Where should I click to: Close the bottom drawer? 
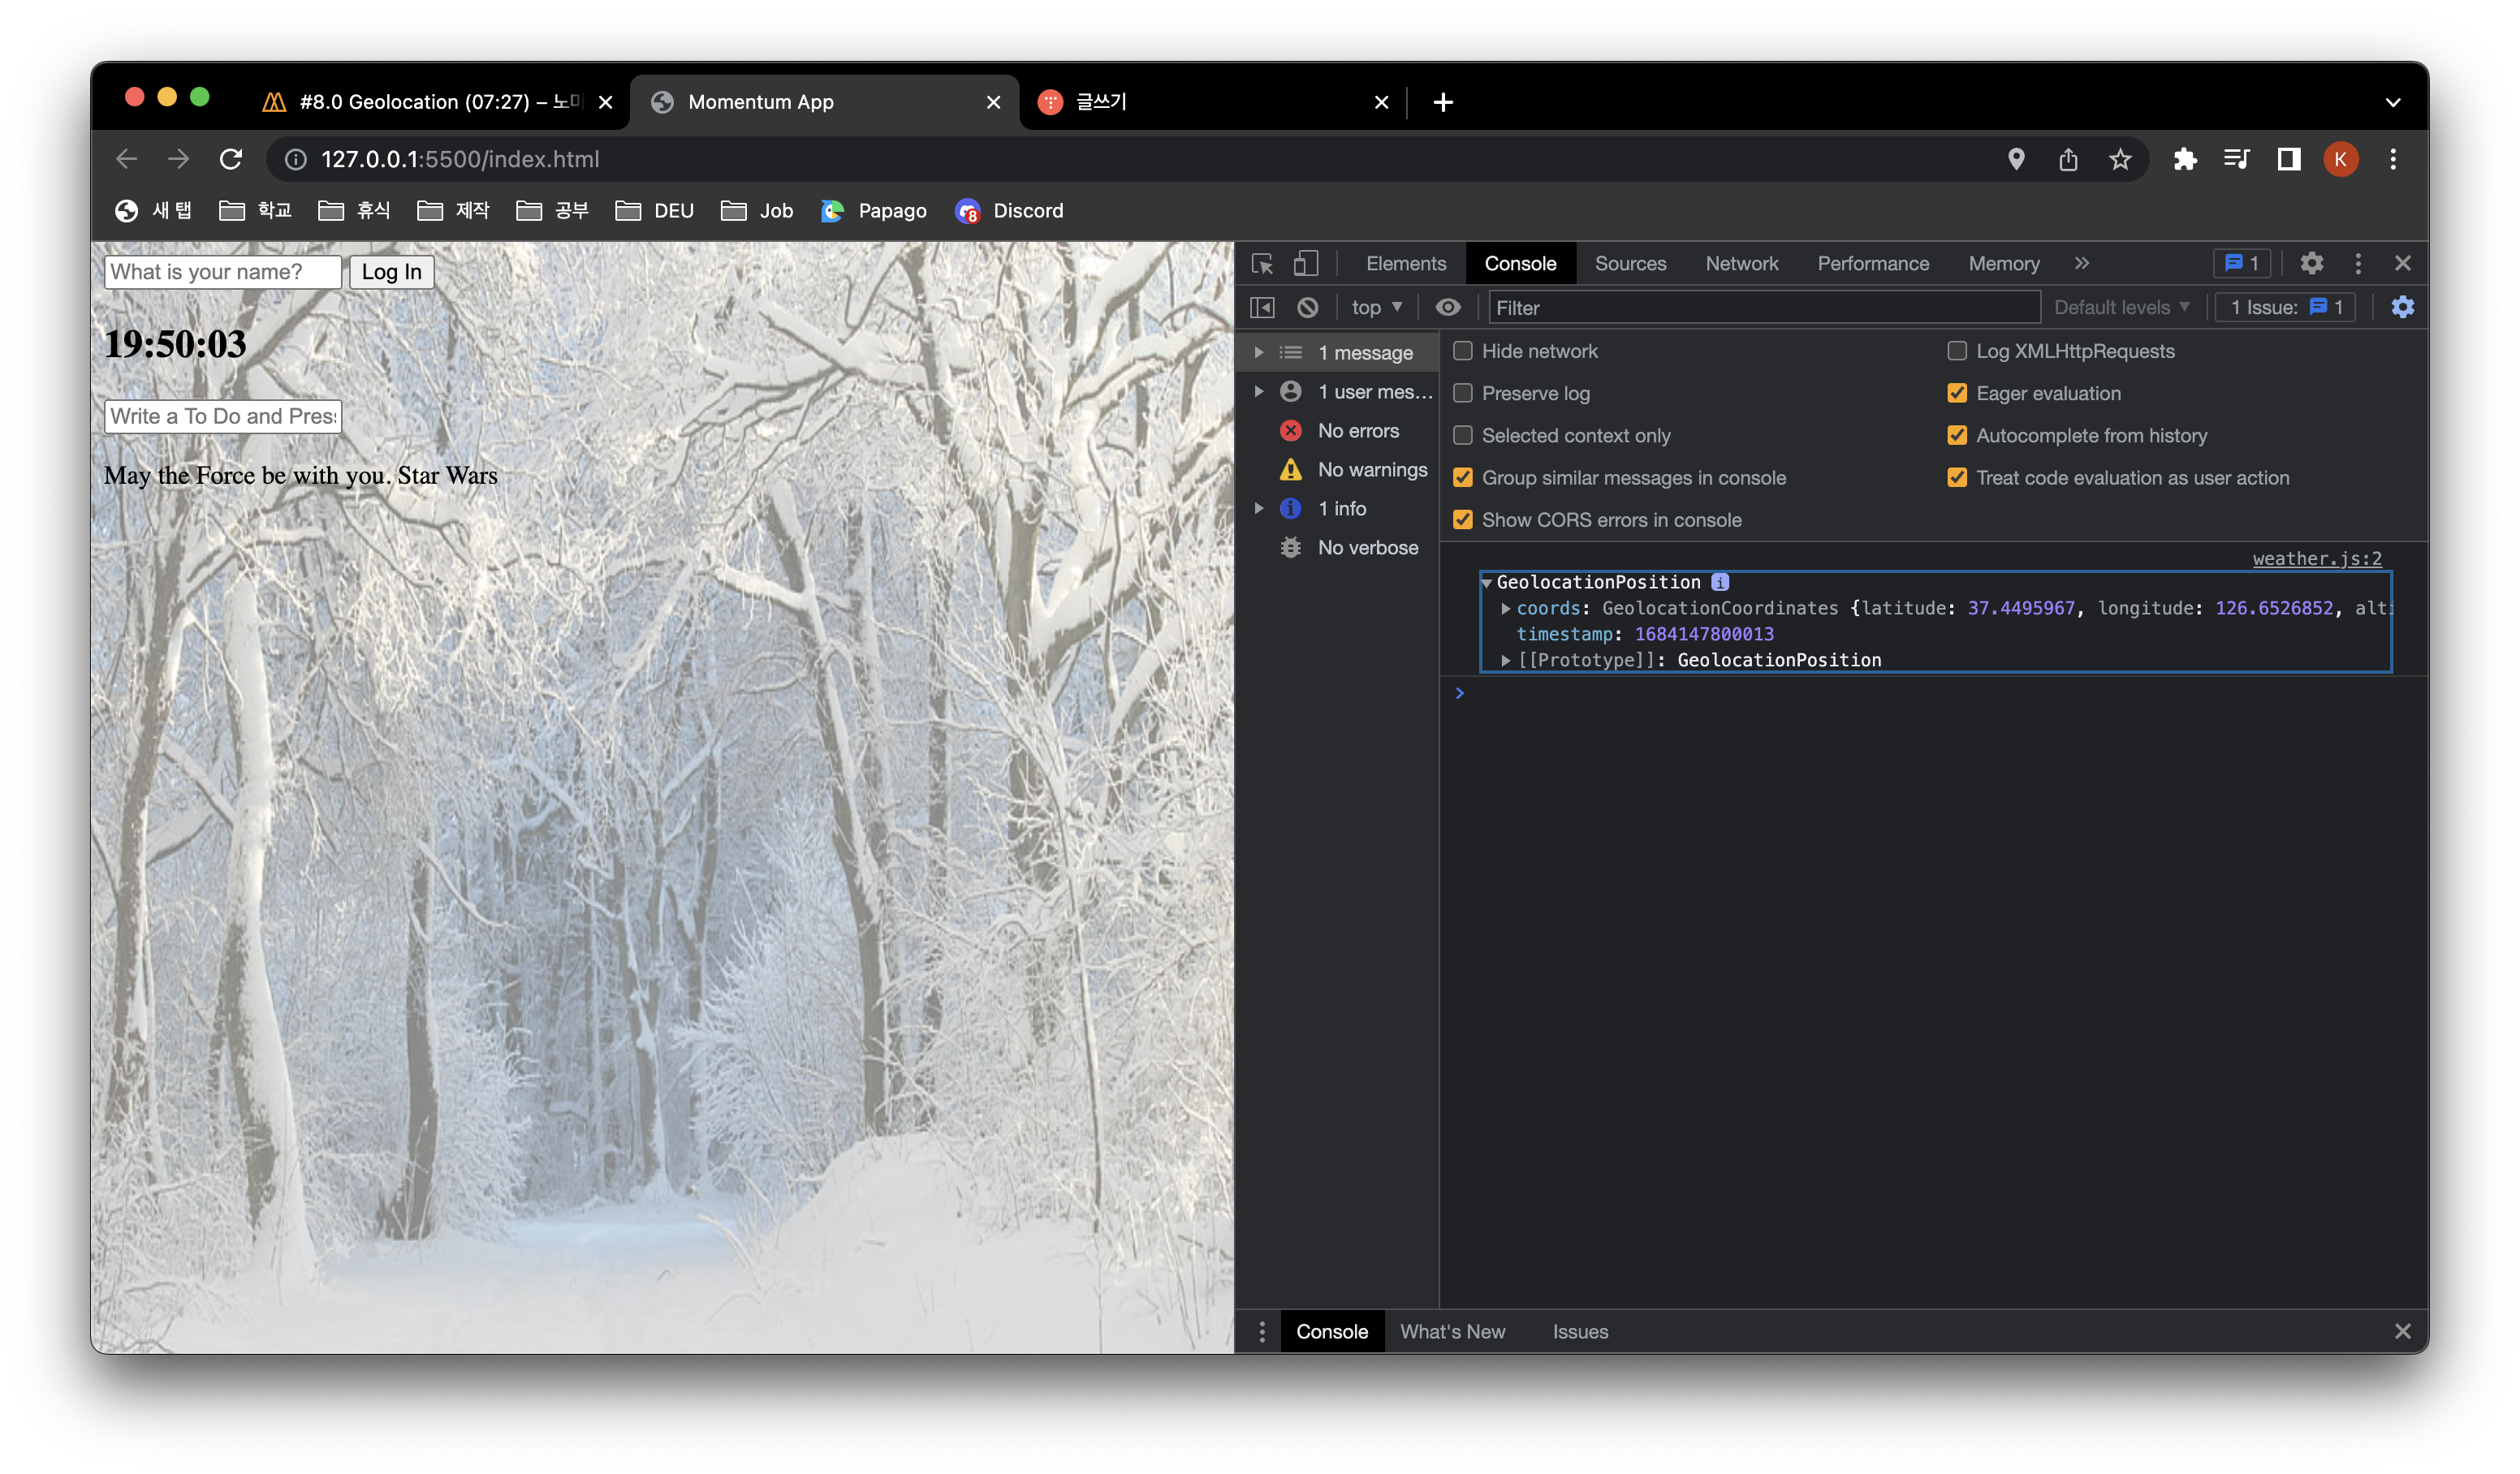click(x=2403, y=1332)
